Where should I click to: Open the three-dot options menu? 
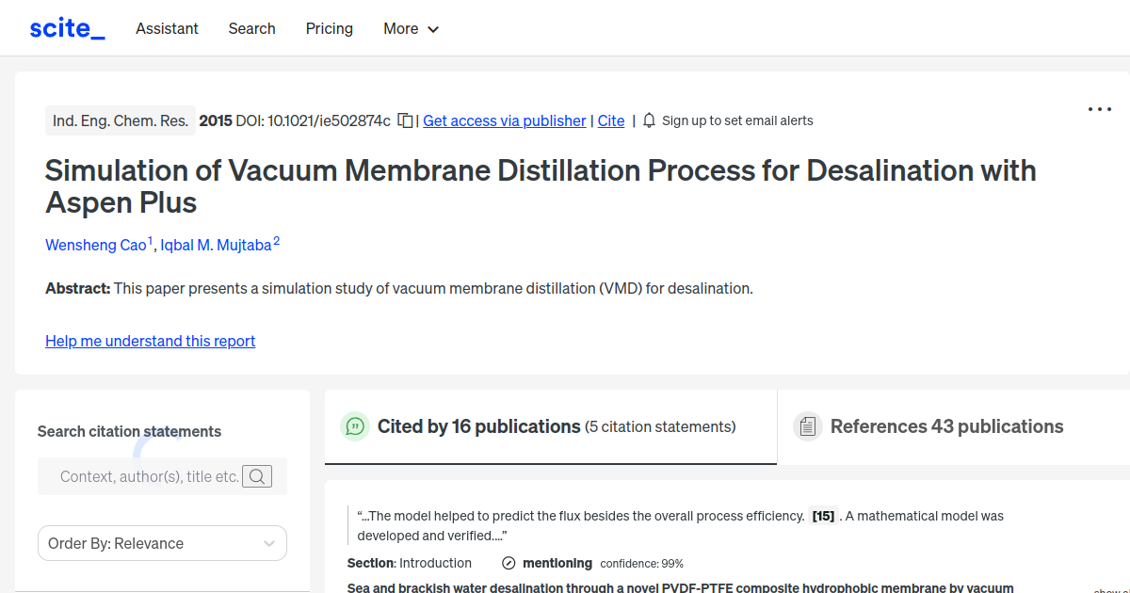[1099, 109]
